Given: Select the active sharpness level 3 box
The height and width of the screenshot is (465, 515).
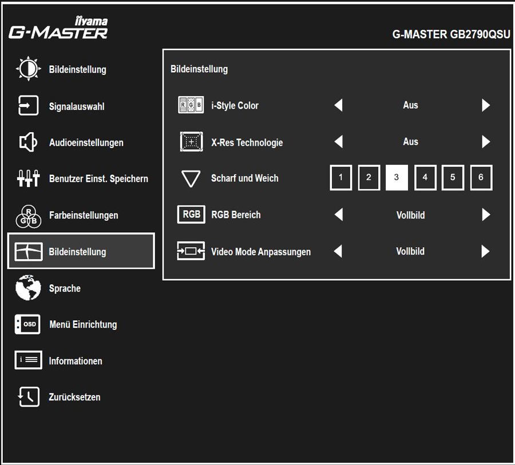Looking at the screenshot, I should coord(397,178).
